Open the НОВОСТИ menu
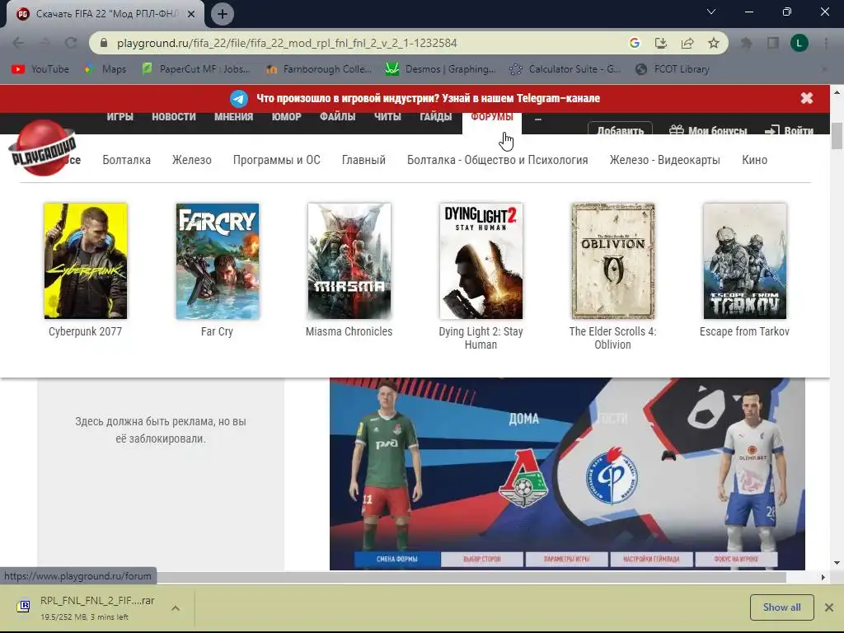Image resolution: width=844 pixels, height=633 pixels. [174, 117]
